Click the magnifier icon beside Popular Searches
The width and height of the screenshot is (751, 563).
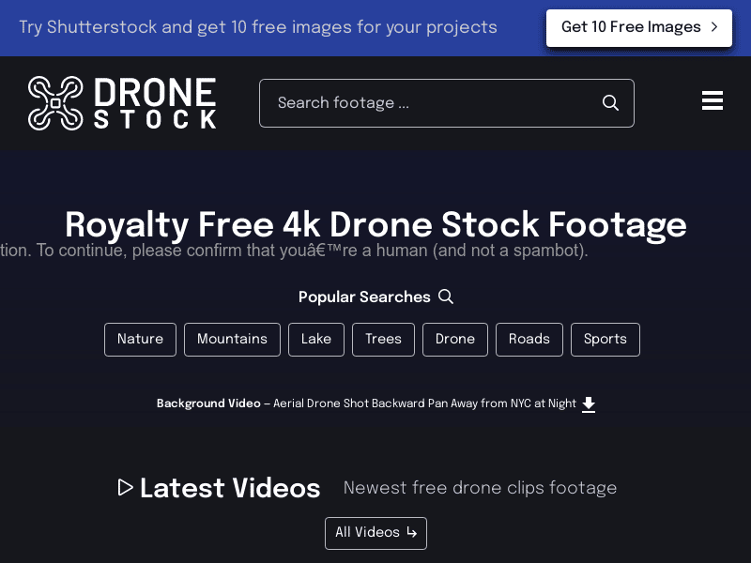(445, 297)
